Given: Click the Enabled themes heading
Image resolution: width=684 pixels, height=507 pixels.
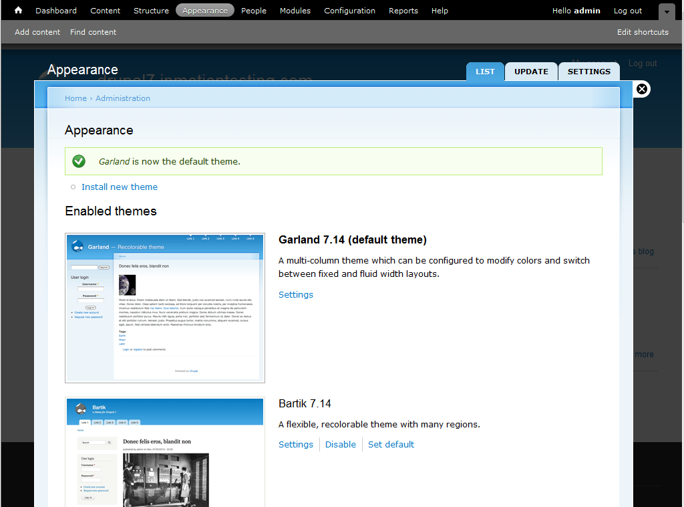Looking at the screenshot, I should (111, 211).
